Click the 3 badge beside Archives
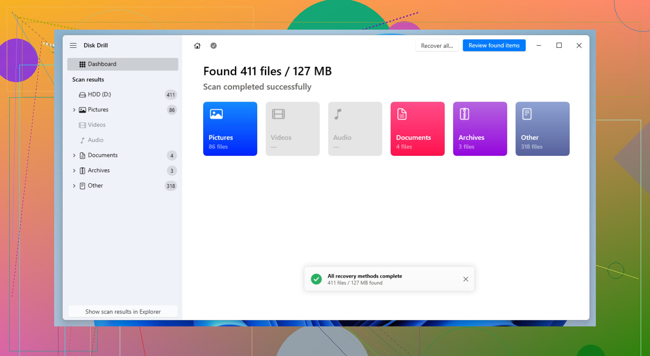Screen dimensions: 650x356 172,171
